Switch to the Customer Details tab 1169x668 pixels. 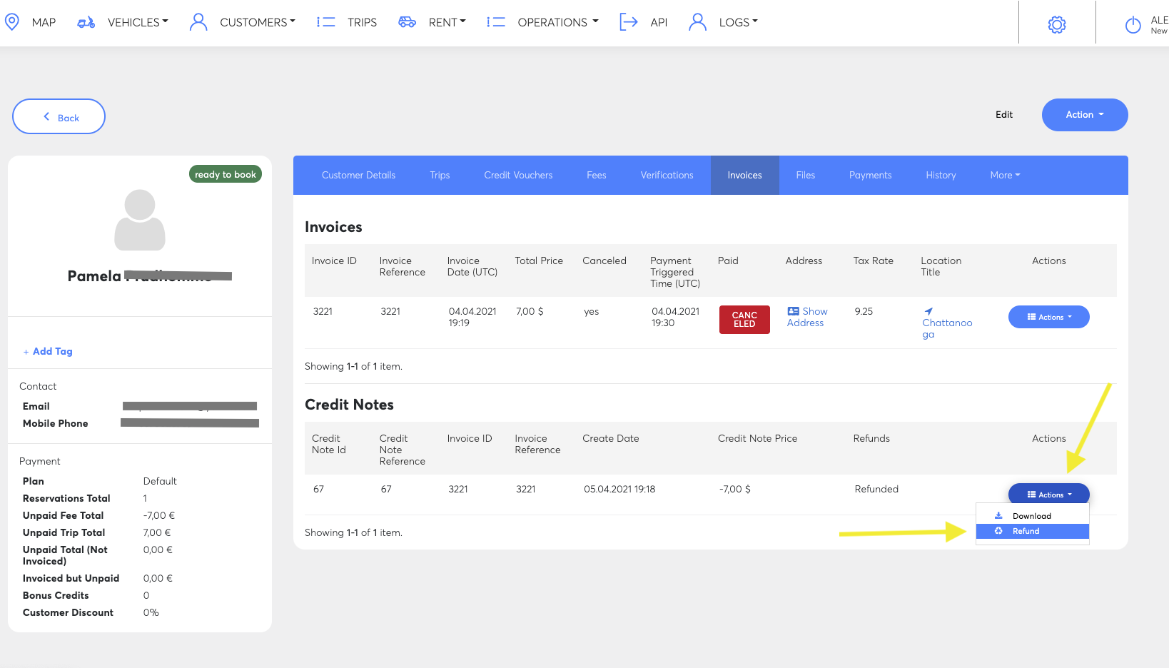click(x=358, y=175)
